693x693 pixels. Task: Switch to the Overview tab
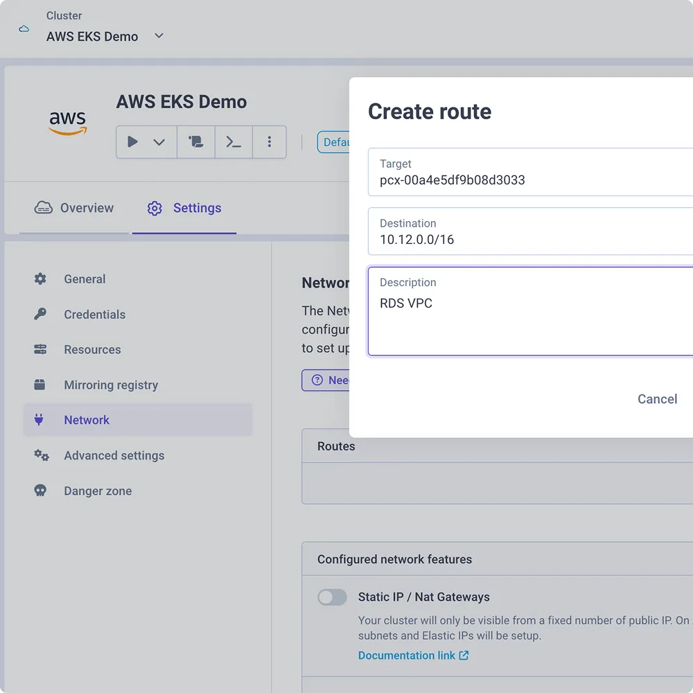[x=74, y=208]
